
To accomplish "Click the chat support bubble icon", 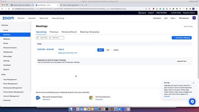I will (192, 102).
